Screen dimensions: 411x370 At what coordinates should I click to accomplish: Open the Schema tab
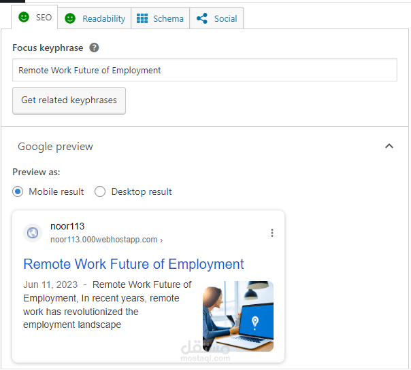(168, 19)
